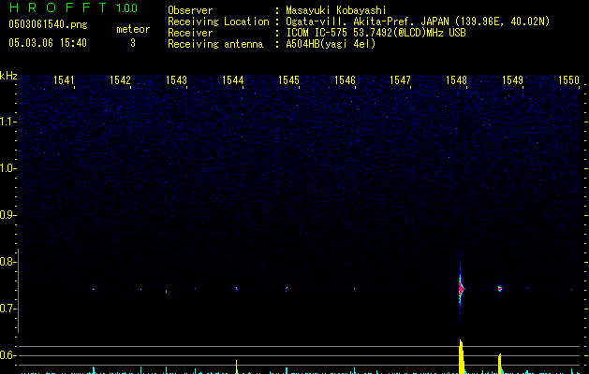589x374 pixels.
Task: Select the 1541 time marker
Action: coord(65,80)
